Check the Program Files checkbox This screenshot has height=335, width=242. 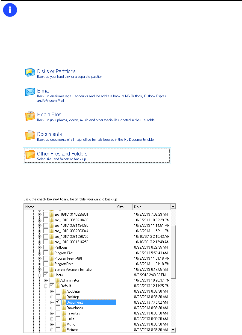46,253
